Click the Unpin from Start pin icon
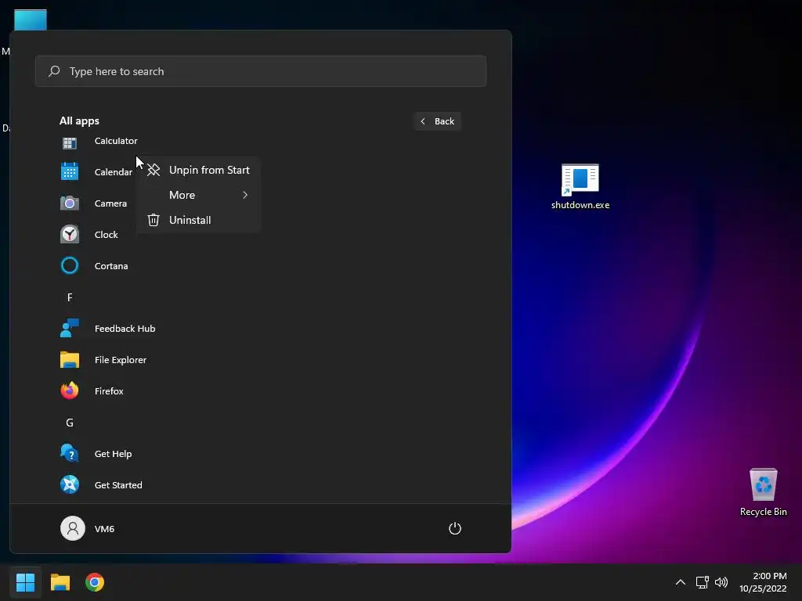802x601 pixels. tap(154, 170)
